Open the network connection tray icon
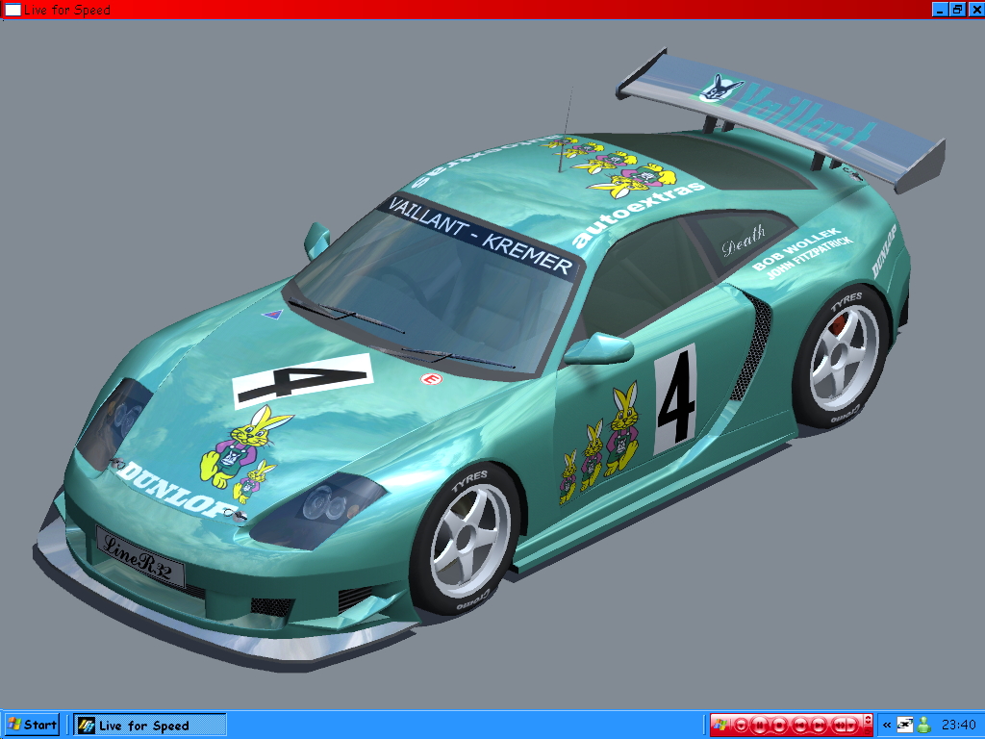 pos(904,725)
